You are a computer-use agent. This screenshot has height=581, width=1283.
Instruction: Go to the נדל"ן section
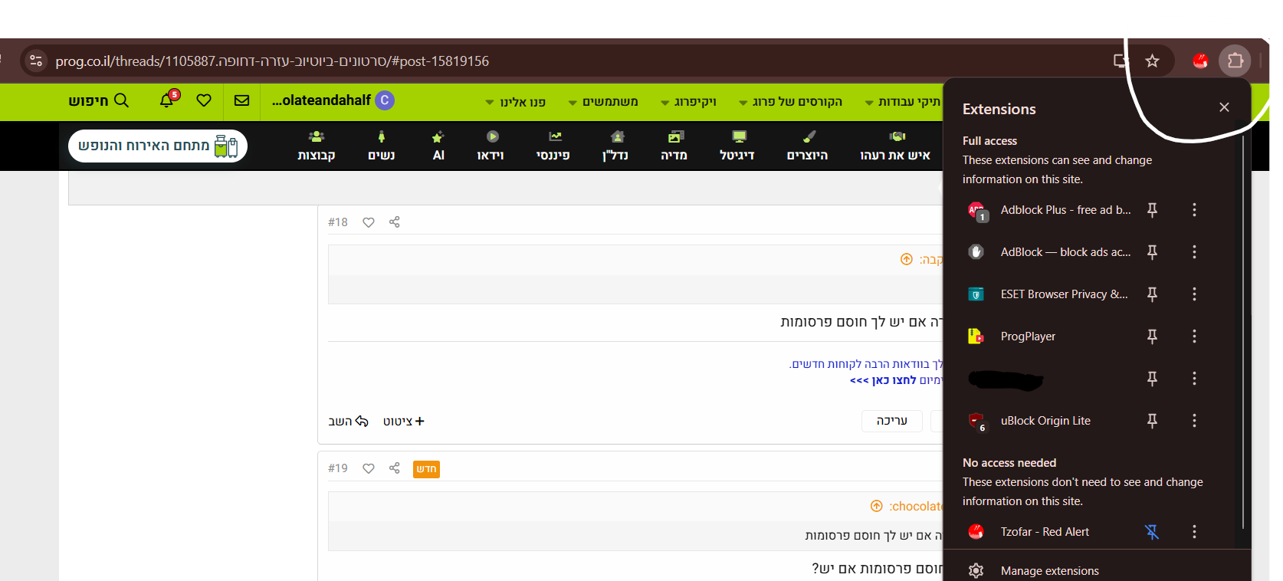(x=615, y=146)
